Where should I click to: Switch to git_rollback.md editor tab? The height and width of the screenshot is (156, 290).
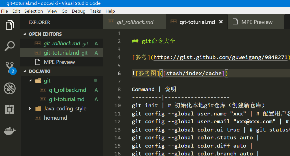(x=135, y=22)
